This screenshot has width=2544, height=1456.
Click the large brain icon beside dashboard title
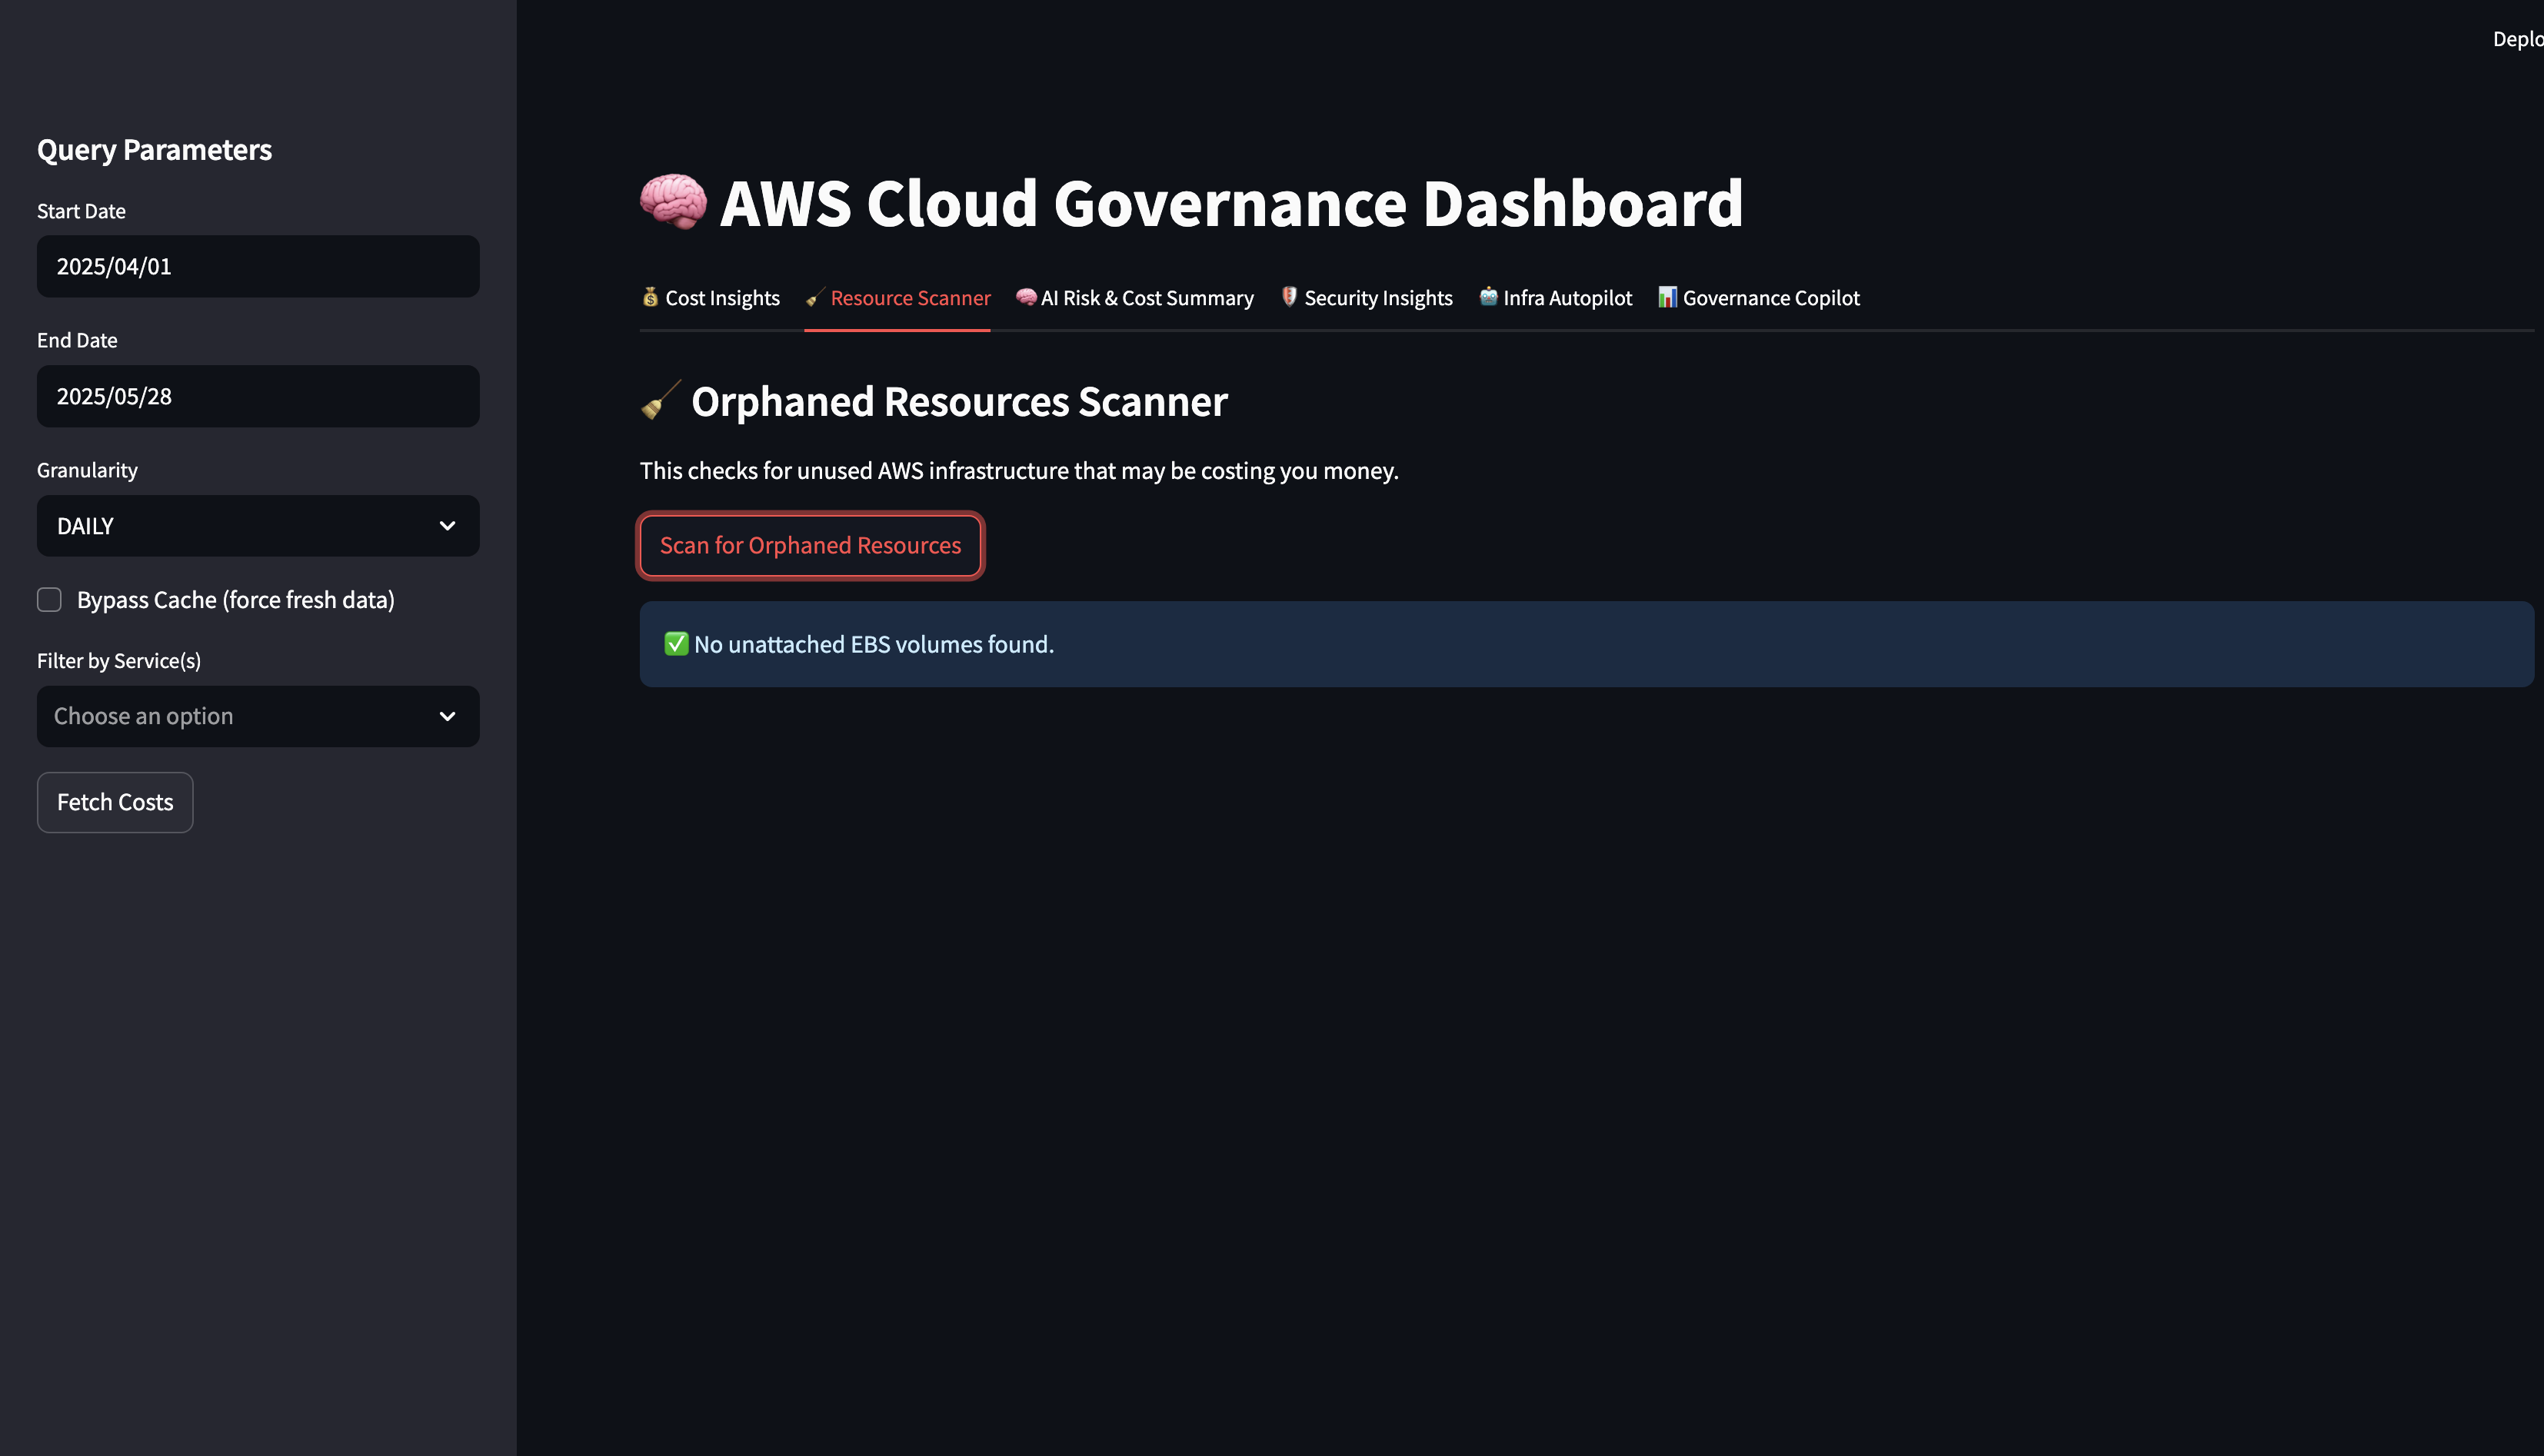[673, 202]
